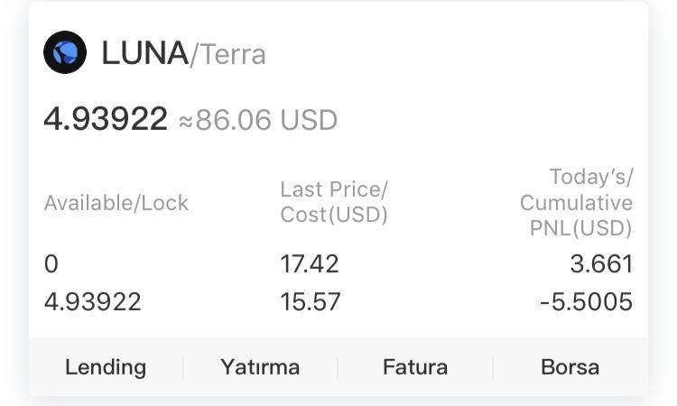Screen dimensions: 677x406
Task: Click today's PNL 3.661
Action: click(601, 263)
